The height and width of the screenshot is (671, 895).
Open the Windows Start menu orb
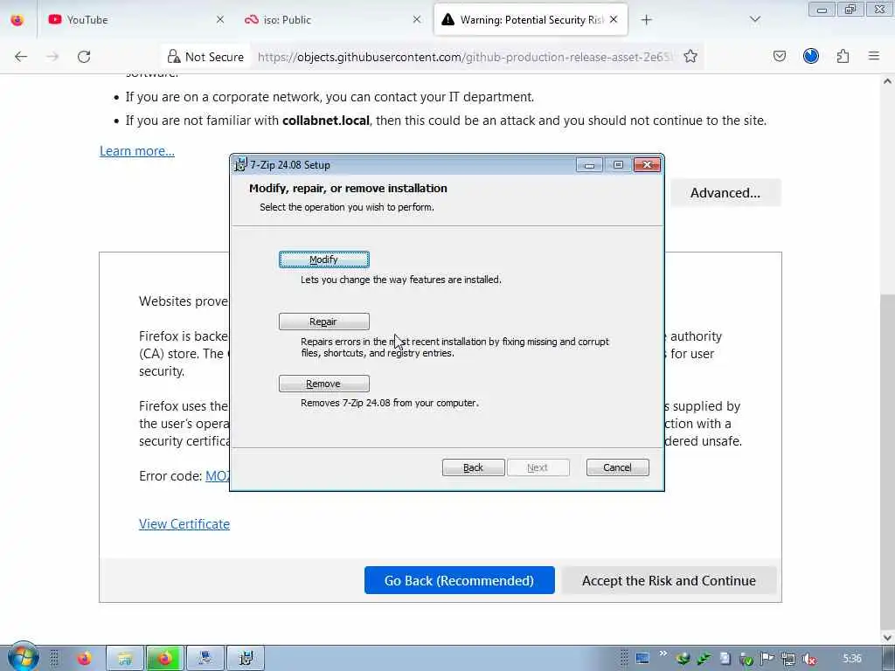point(24,657)
